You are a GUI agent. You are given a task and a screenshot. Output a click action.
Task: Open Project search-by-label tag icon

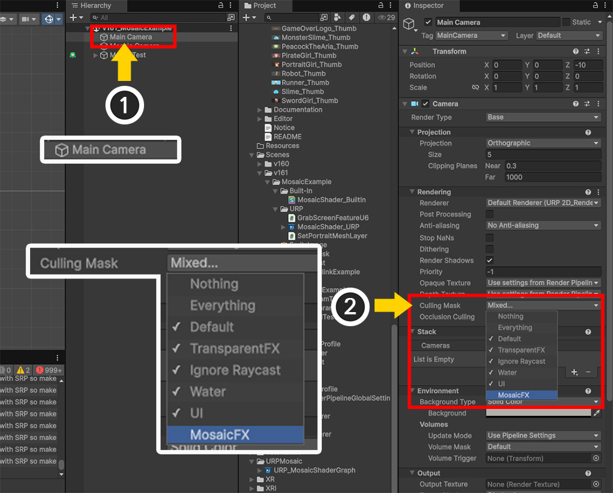pyautogui.click(x=352, y=17)
